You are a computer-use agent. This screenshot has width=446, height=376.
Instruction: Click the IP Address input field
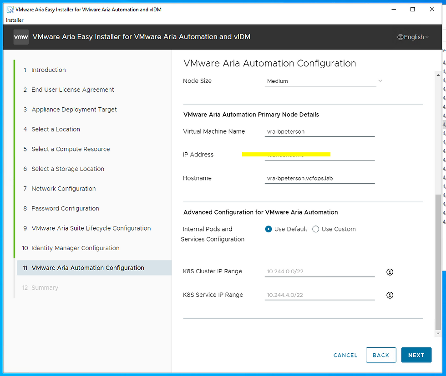tap(319, 155)
